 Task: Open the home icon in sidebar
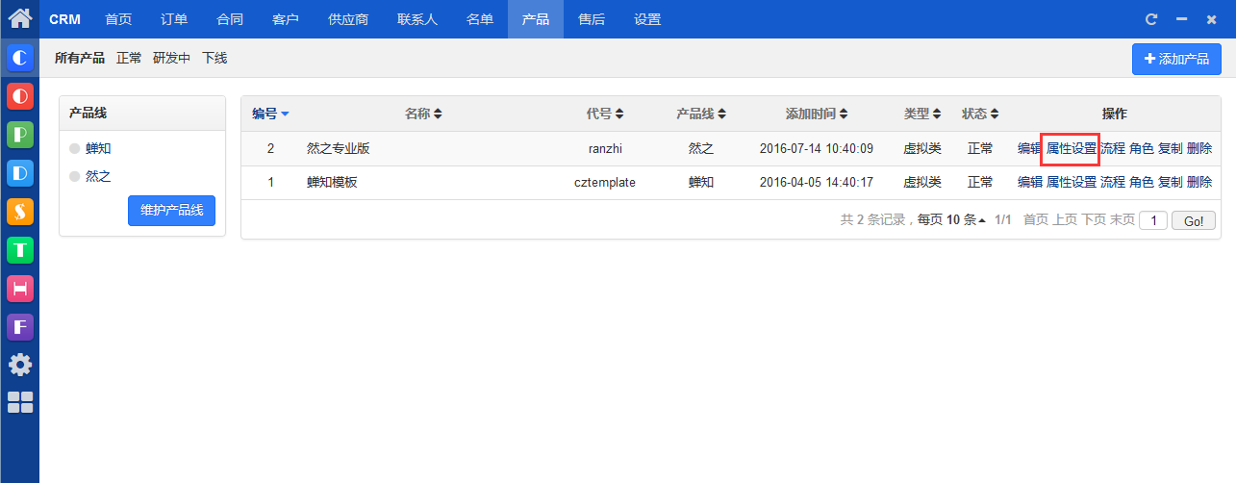(20, 18)
